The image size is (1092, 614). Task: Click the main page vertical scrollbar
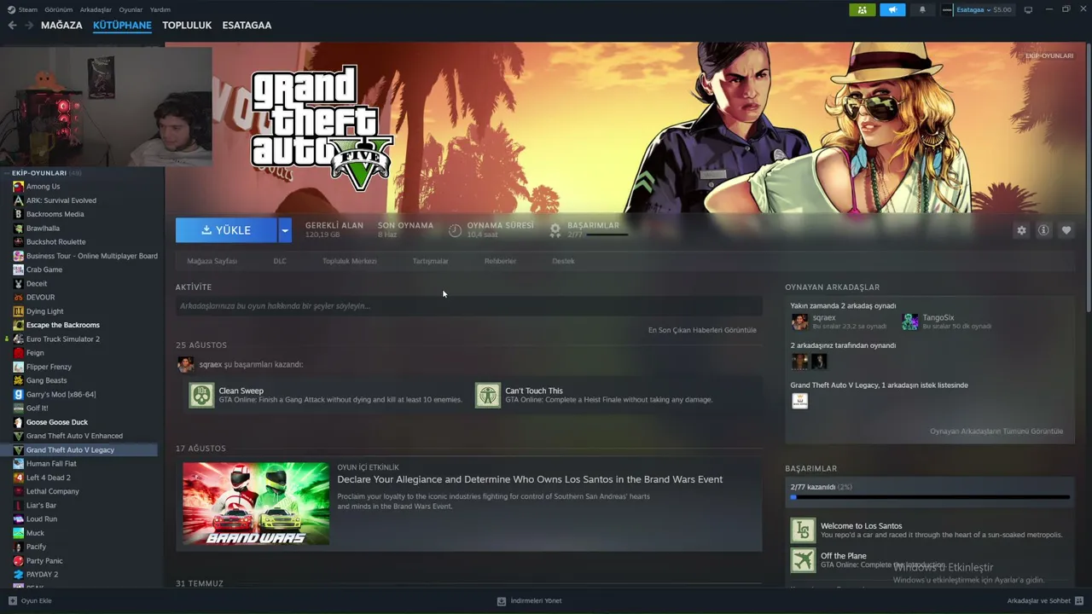(1088, 177)
